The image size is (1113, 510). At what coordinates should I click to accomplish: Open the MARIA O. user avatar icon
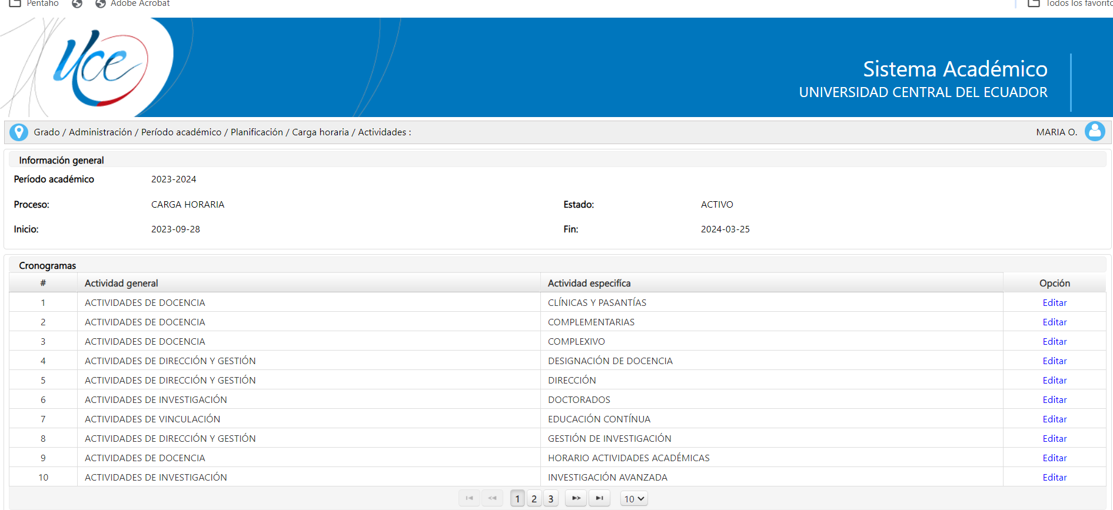[x=1095, y=131]
